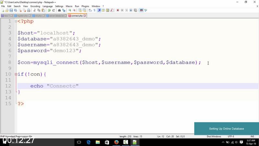Open Action Center notifications icon
Viewport: 259px width, 146px height.
pyautogui.click(x=241, y=142)
